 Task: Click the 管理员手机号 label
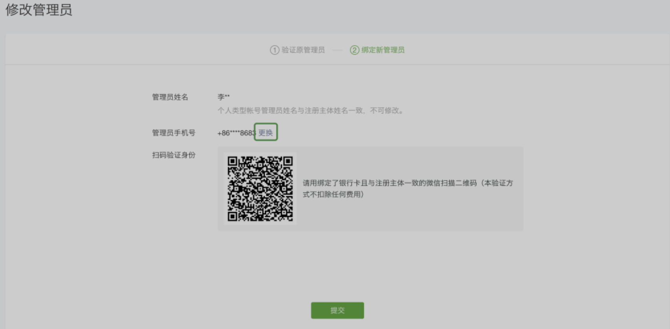click(174, 133)
